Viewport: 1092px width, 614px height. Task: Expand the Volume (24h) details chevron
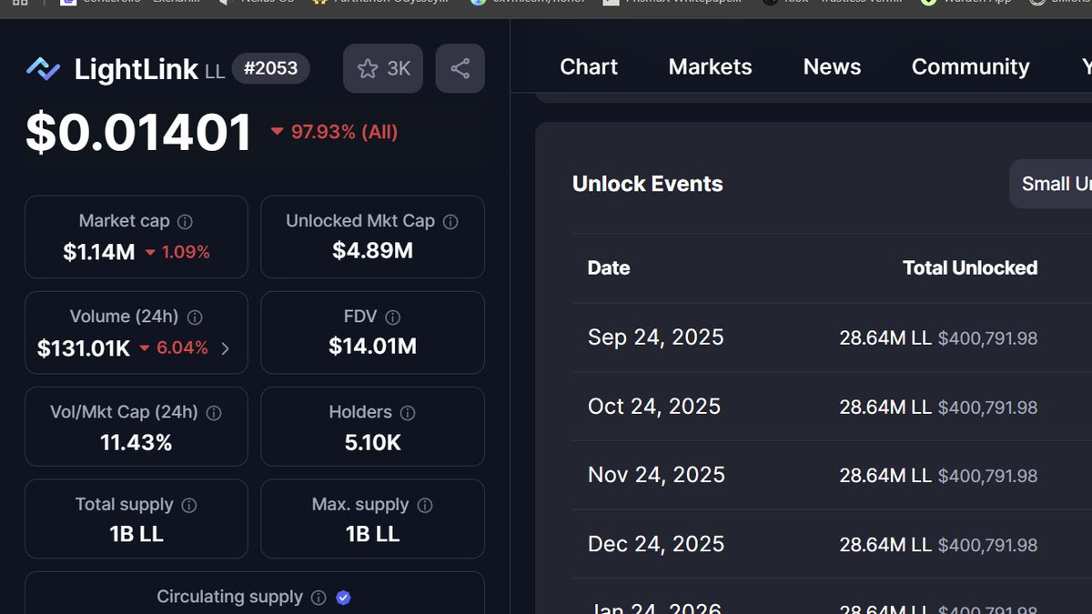point(226,347)
